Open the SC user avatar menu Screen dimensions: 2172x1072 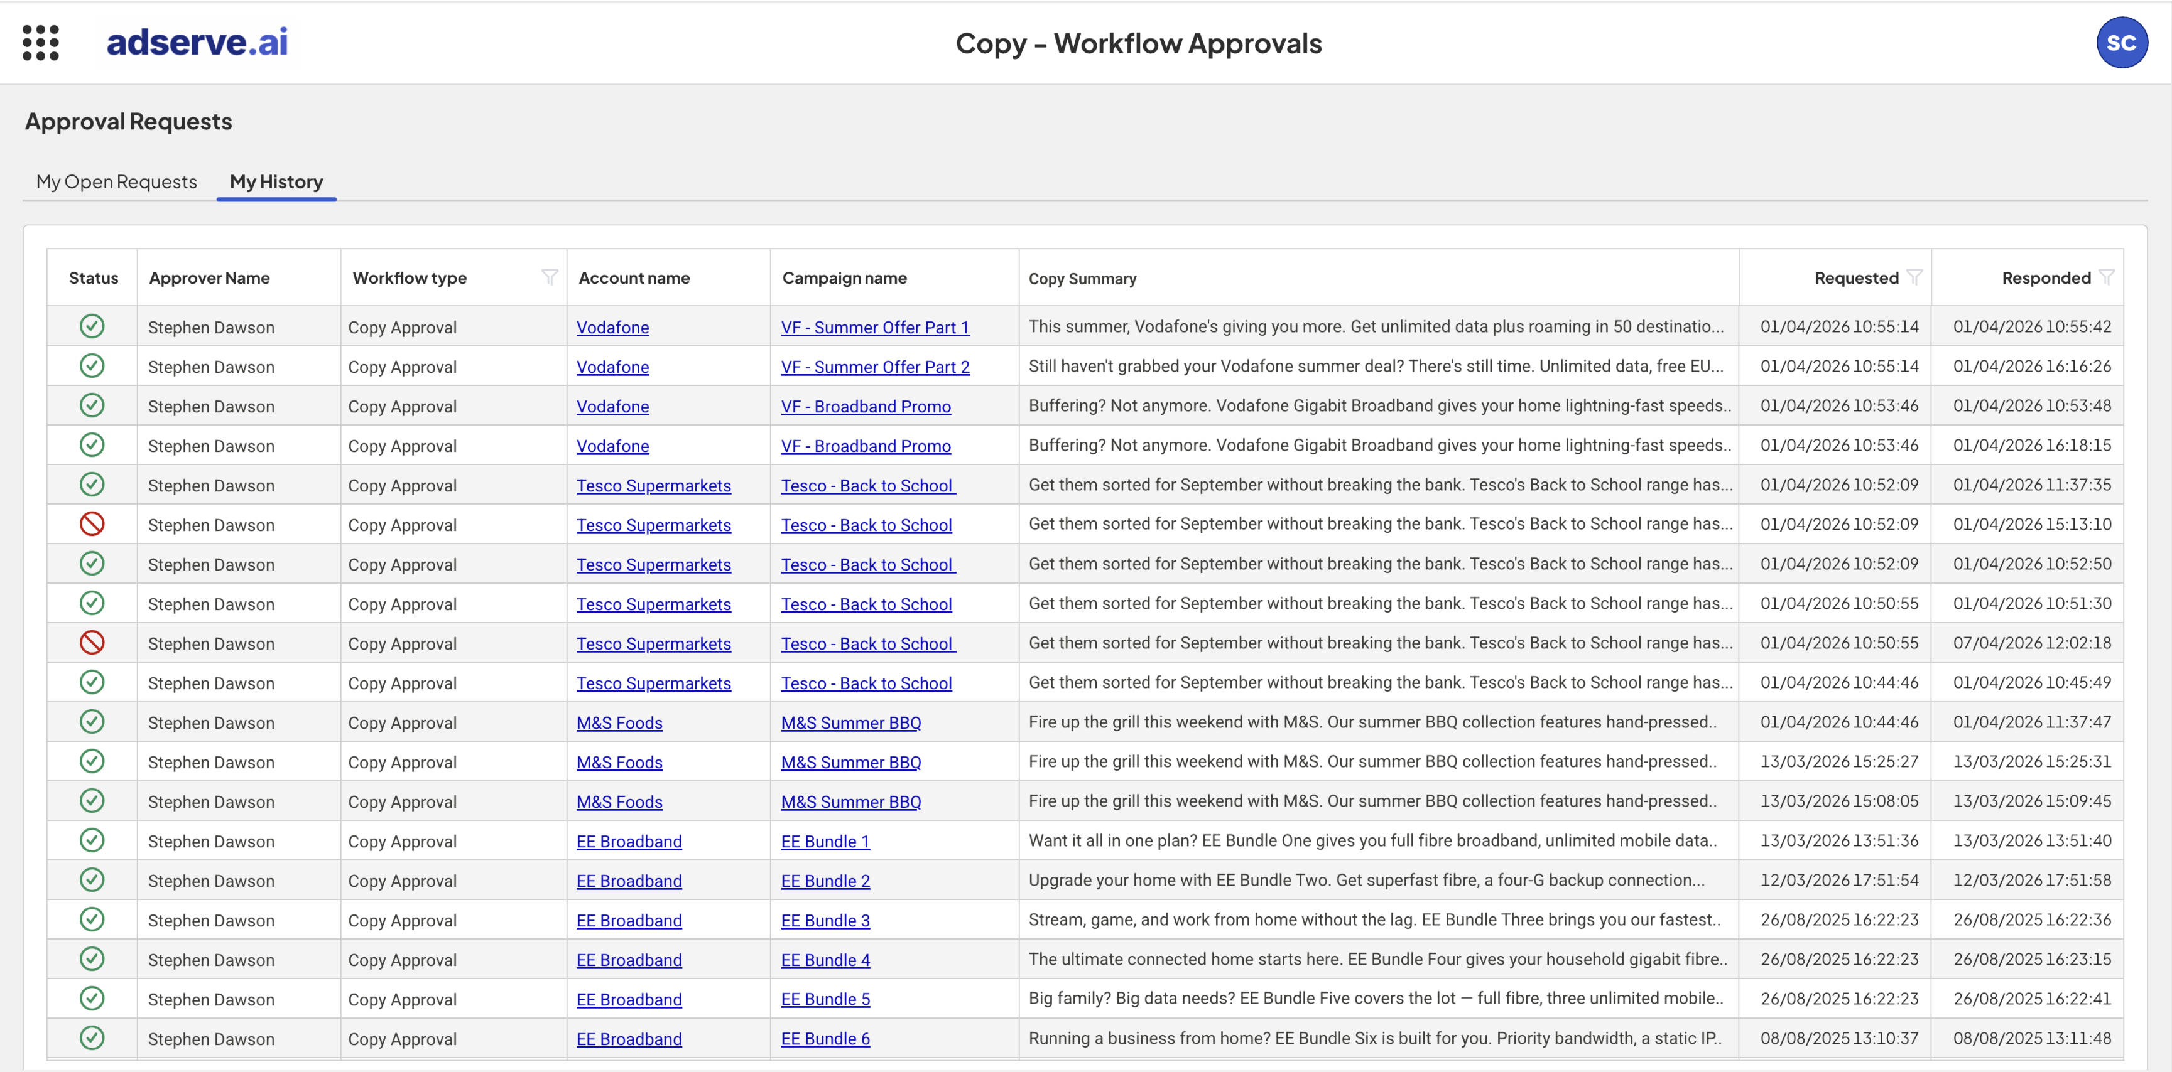[x=2121, y=42]
